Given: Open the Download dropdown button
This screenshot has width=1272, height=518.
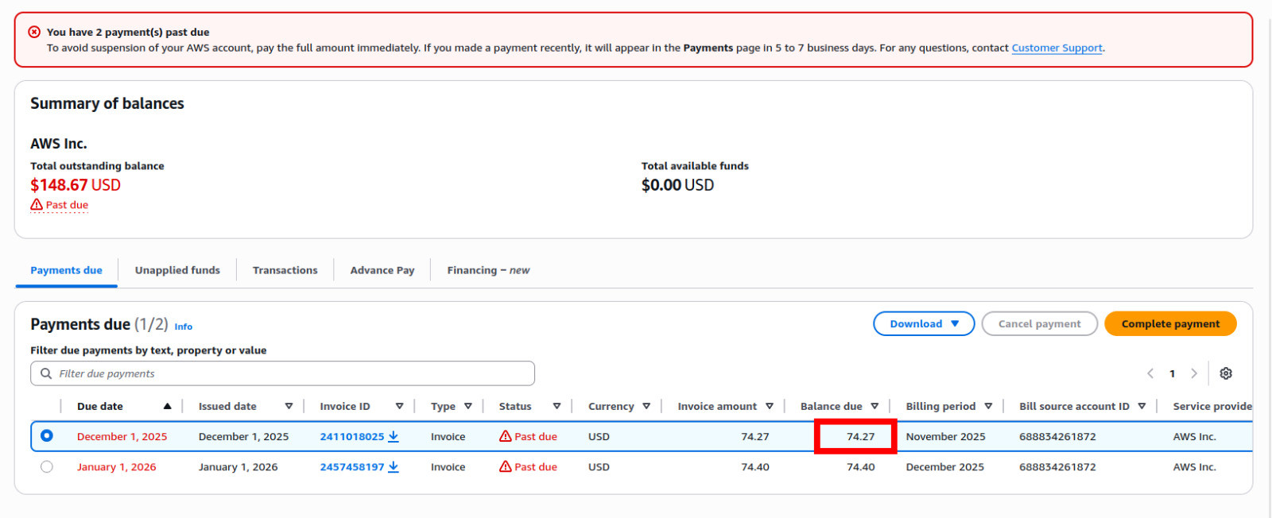Looking at the screenshot, I should [x=924, y=324].
